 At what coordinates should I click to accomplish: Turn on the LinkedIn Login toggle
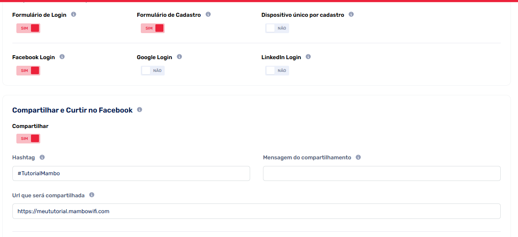click(x=277, y=71)
